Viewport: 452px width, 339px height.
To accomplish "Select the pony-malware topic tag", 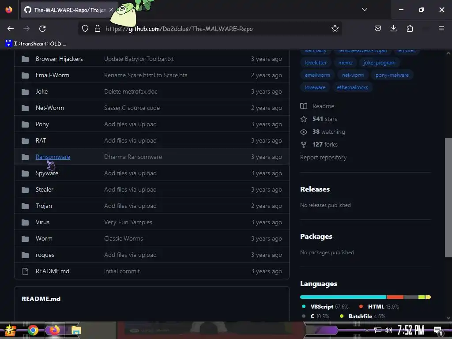I will pyautogui.click(x=392, y=75).
